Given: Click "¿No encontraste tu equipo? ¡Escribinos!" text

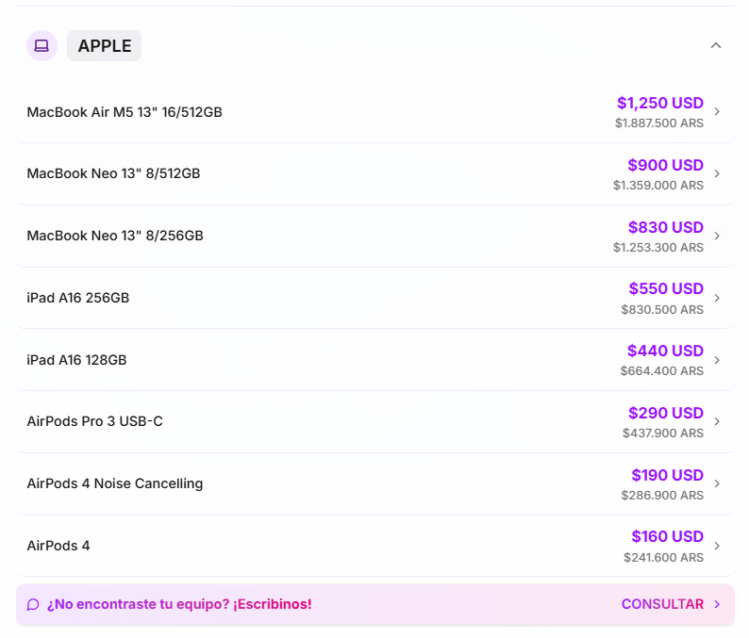Looking at the screenshot, I should click(179, 604).
